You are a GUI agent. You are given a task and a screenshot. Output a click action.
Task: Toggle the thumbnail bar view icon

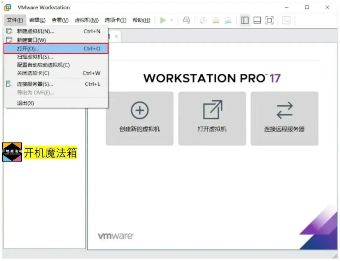click(x=257, y=20)
